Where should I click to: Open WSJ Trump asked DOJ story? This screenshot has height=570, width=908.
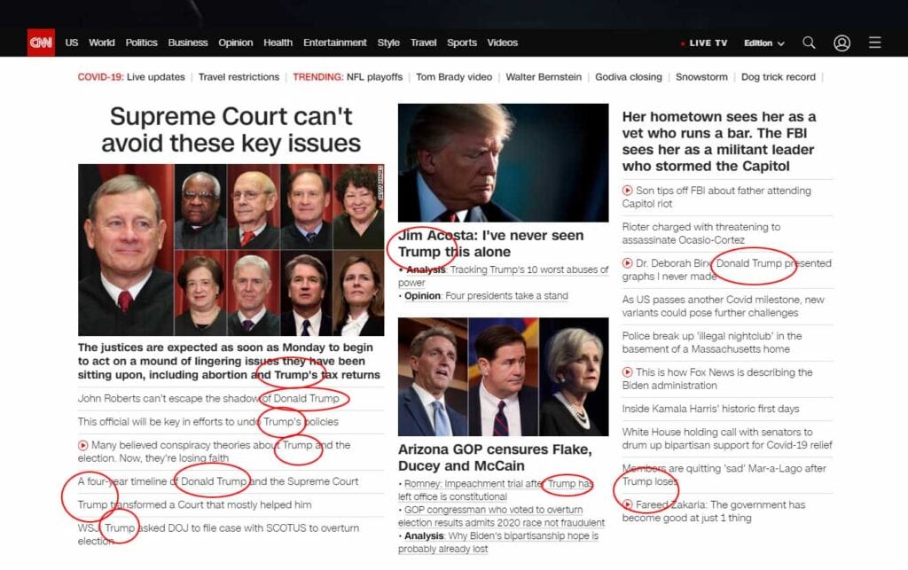pyautogui.click(x=218, y=535)
